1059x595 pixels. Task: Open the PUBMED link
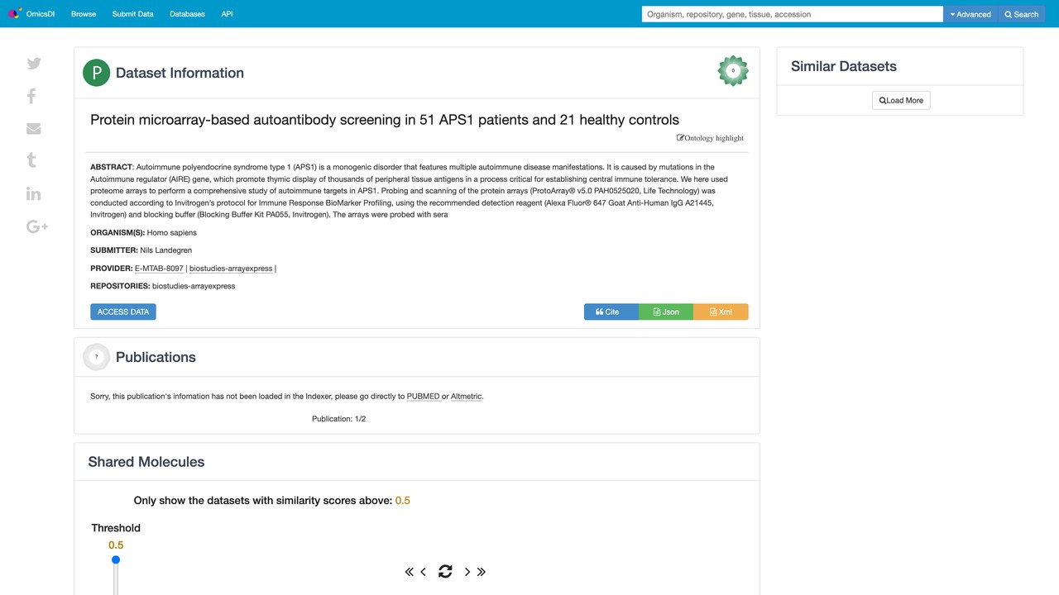click(x=424, y=397)
